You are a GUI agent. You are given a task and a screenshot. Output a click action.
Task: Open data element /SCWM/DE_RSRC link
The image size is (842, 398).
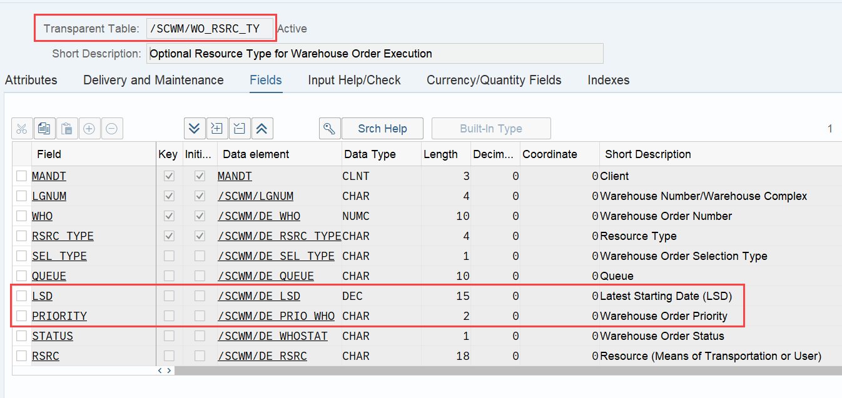click(x=262, y=356)
